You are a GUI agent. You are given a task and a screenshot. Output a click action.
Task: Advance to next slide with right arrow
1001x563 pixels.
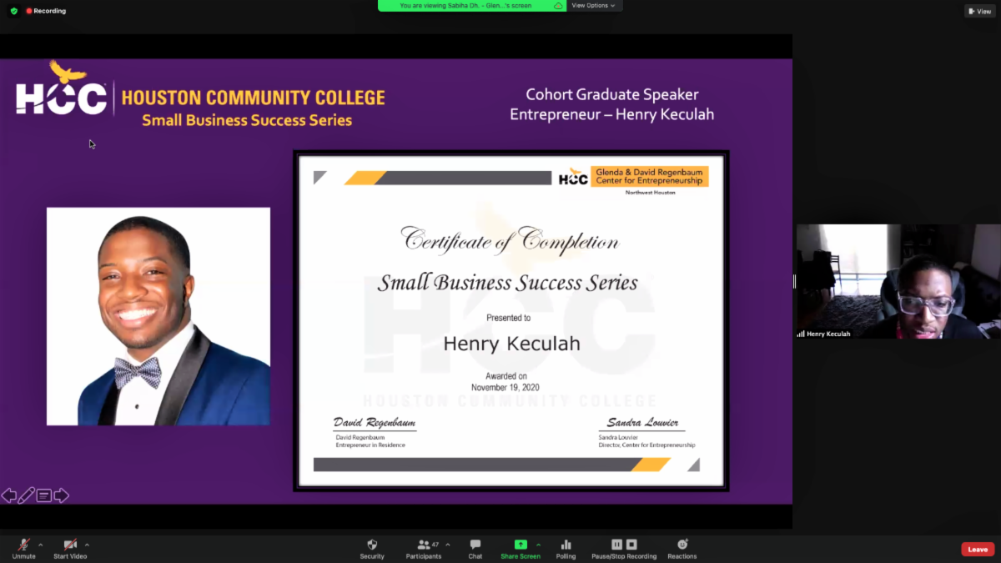(62, 495)
